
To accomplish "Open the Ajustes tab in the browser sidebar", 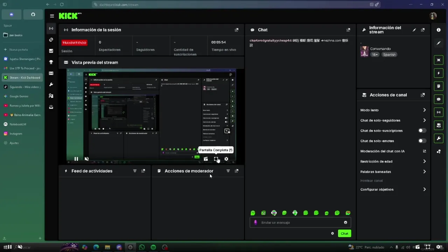I will tap(22, 143).
